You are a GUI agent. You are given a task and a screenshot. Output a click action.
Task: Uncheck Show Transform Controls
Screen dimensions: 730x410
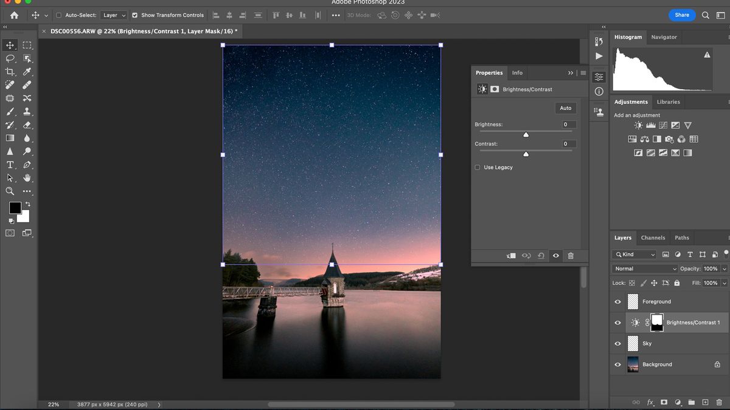click(x=135, y=15)
